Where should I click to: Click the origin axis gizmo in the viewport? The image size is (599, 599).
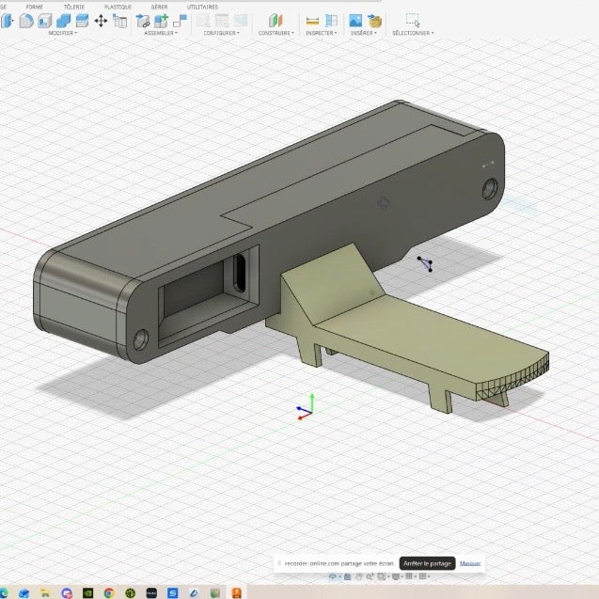pyautogui.click(x=306, y=407)
